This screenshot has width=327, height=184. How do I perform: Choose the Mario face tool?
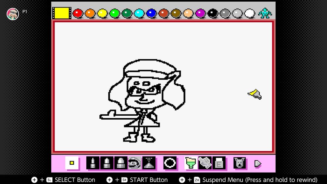(x=135, y=163)
